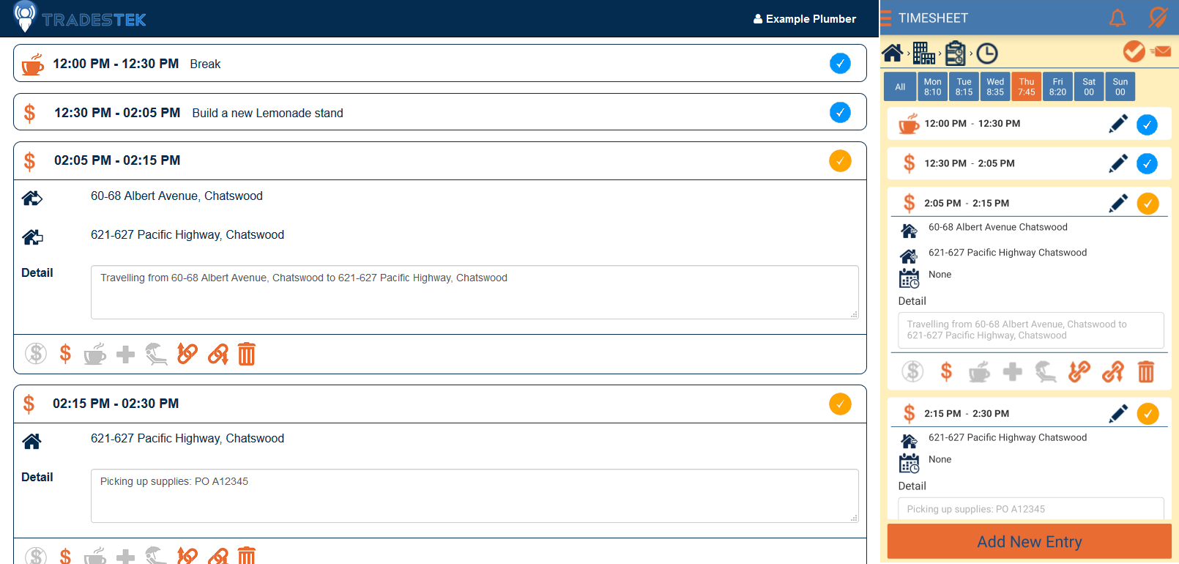Click the envelope send icon in the Timesheet panel
This screenshot has width=1179, height=564.
[x=1161, y=51]
